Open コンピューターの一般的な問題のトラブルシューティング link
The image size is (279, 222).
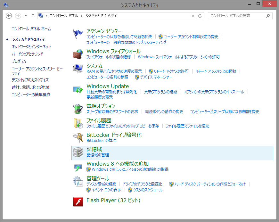pos(126,43)
